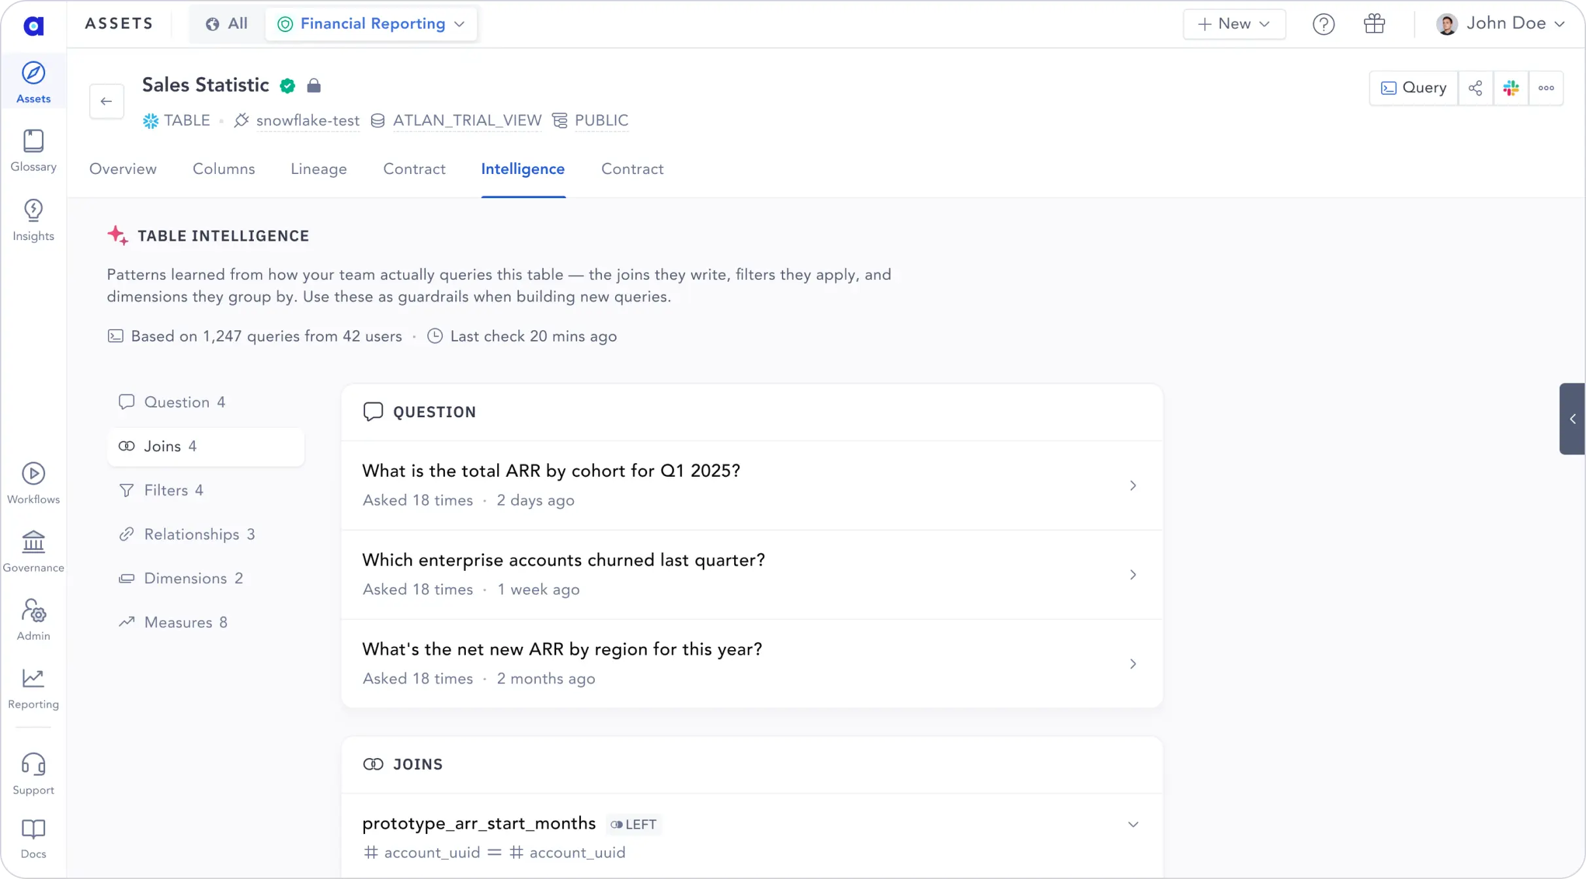
Task: Click the Slack integration icon
Action: (x=1511, y=87)
